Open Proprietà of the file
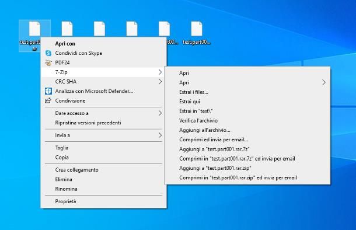 coord(103,201)
